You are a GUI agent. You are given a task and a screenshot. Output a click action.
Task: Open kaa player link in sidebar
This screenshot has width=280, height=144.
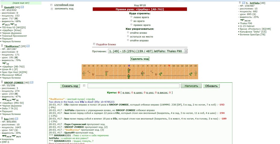pos(6,119)
